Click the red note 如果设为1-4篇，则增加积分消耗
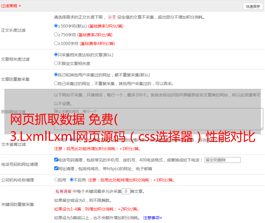Image resolution: width=265 pixels, height=223 pixels. [97, 209]
